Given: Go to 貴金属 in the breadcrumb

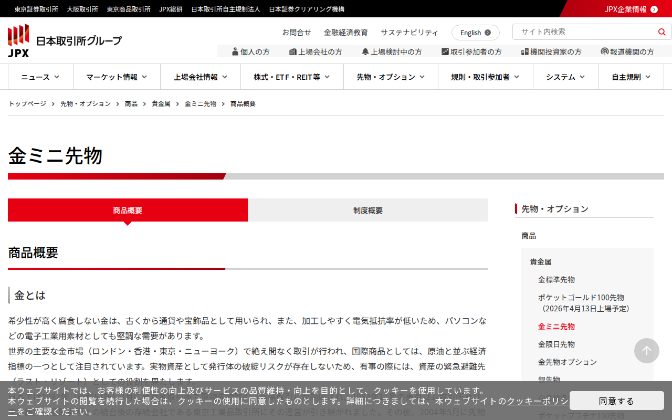Looking at the screenshot, I should click(x=161, y=103).
